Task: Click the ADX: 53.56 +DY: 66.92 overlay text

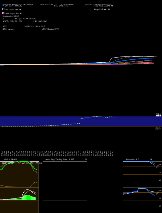Action: point(21,163)
